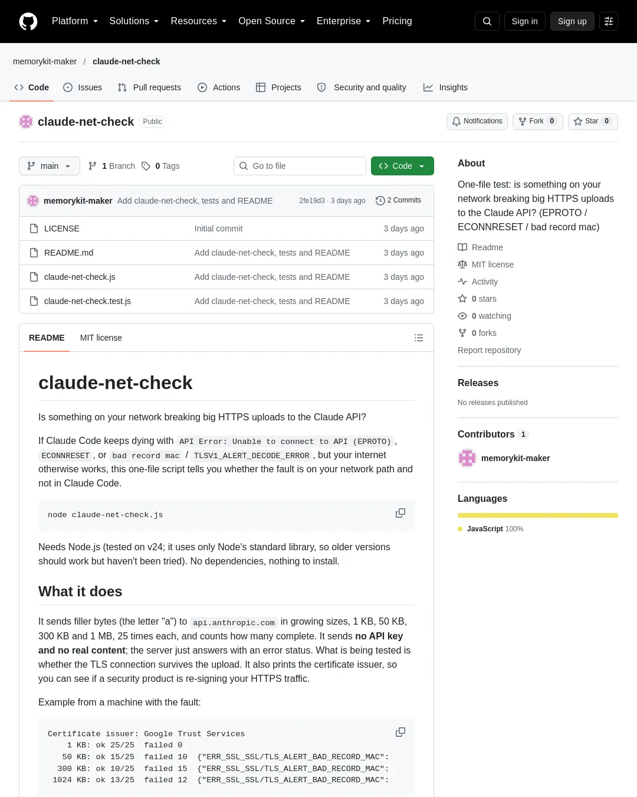The height and width of the screenshot is (797, 637).
Task: Open the Issues tab
Action: [x=83, y=87]
